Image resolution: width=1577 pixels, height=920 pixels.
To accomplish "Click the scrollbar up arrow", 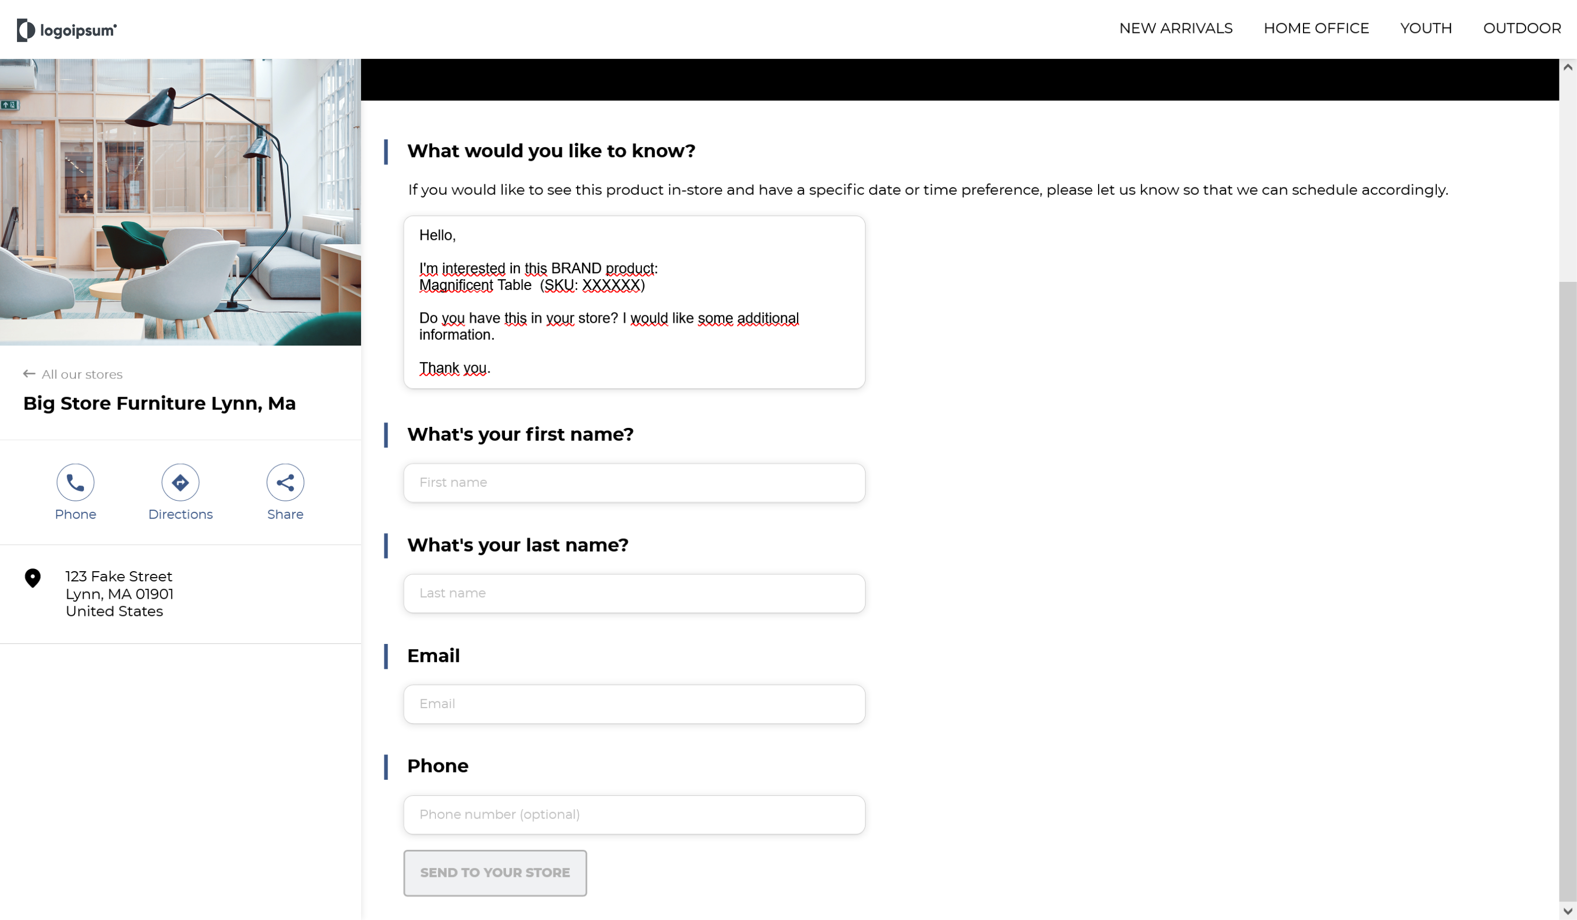I will [x=1567, y=66].
